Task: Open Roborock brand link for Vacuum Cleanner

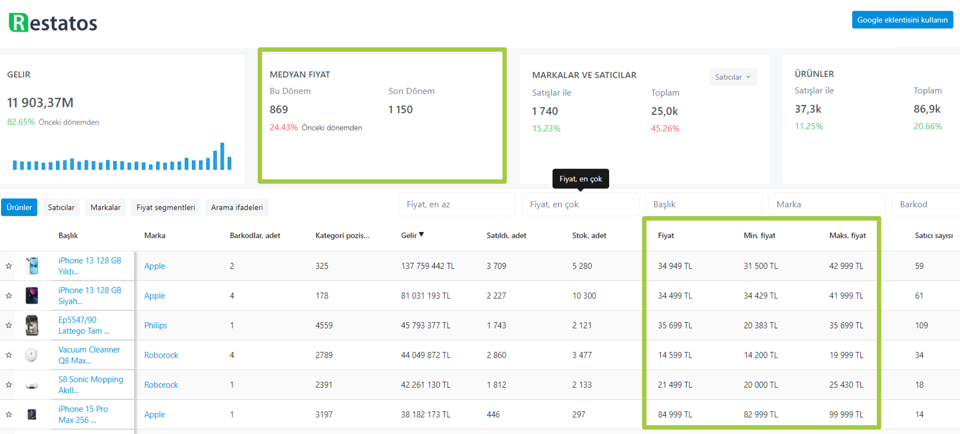Action: coord(161,355)
